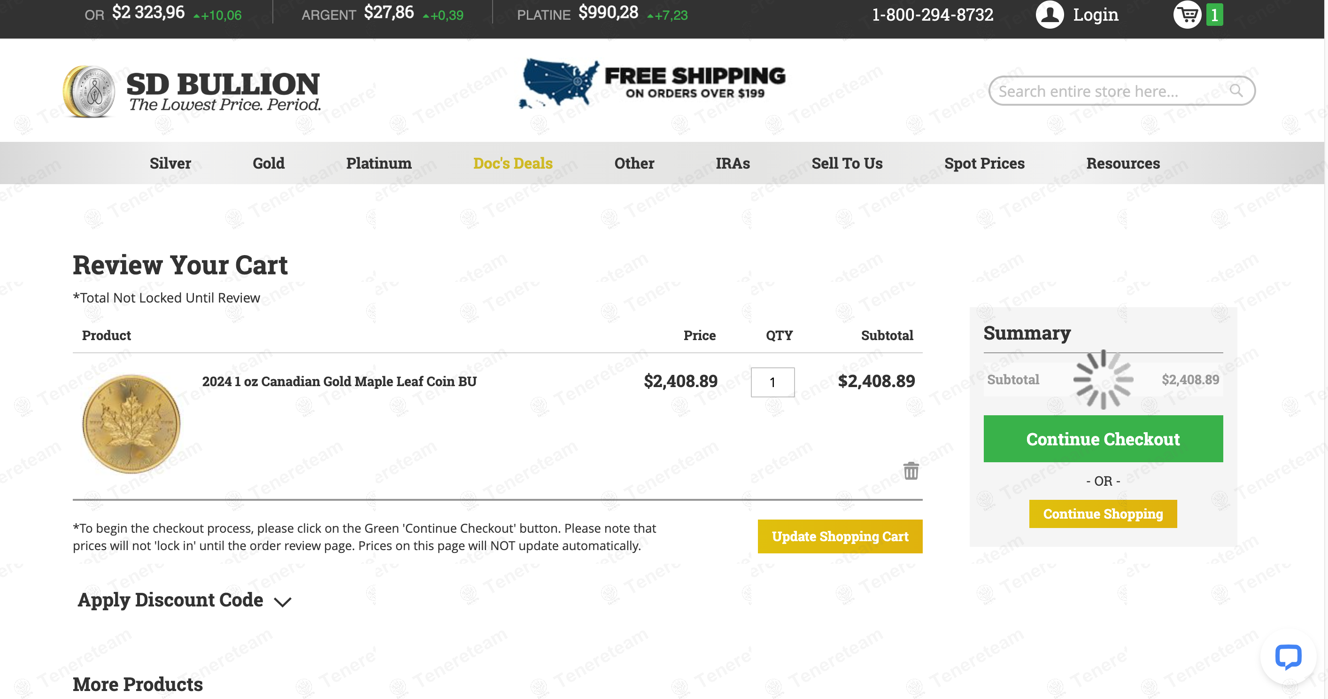Click the green Continue Checkout button
Viewport: 1328px width, 699px height.
(x=1103, y=438)
